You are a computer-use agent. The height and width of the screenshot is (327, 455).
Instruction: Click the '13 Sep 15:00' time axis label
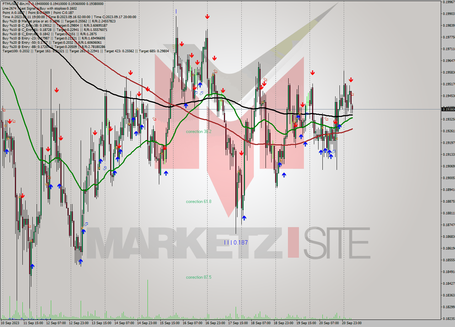(101, 323)
